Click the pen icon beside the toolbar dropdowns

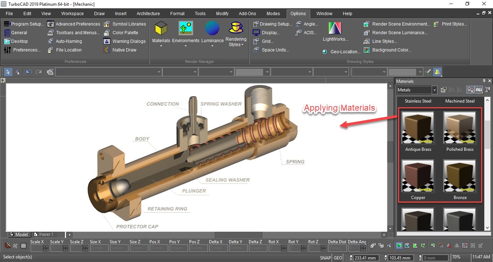428,72
